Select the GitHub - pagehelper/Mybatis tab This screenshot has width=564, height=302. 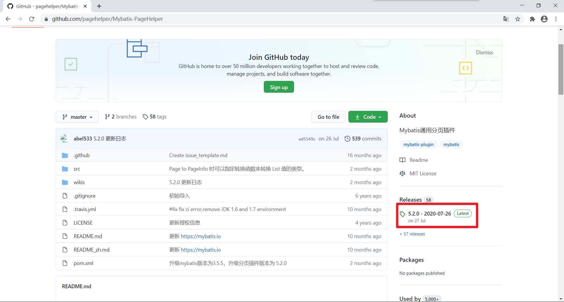coord(47,6)
